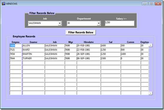Image resolution: width=164 pixels, height=110 pixels.
Task: Click salary 1600 cell in ALLEN row
Action: pyautogui.click(x=110, y=46)
